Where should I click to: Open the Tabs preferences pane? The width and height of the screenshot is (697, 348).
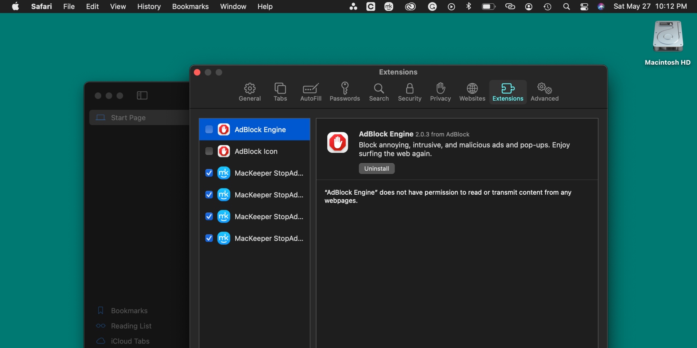click(280, 92)
